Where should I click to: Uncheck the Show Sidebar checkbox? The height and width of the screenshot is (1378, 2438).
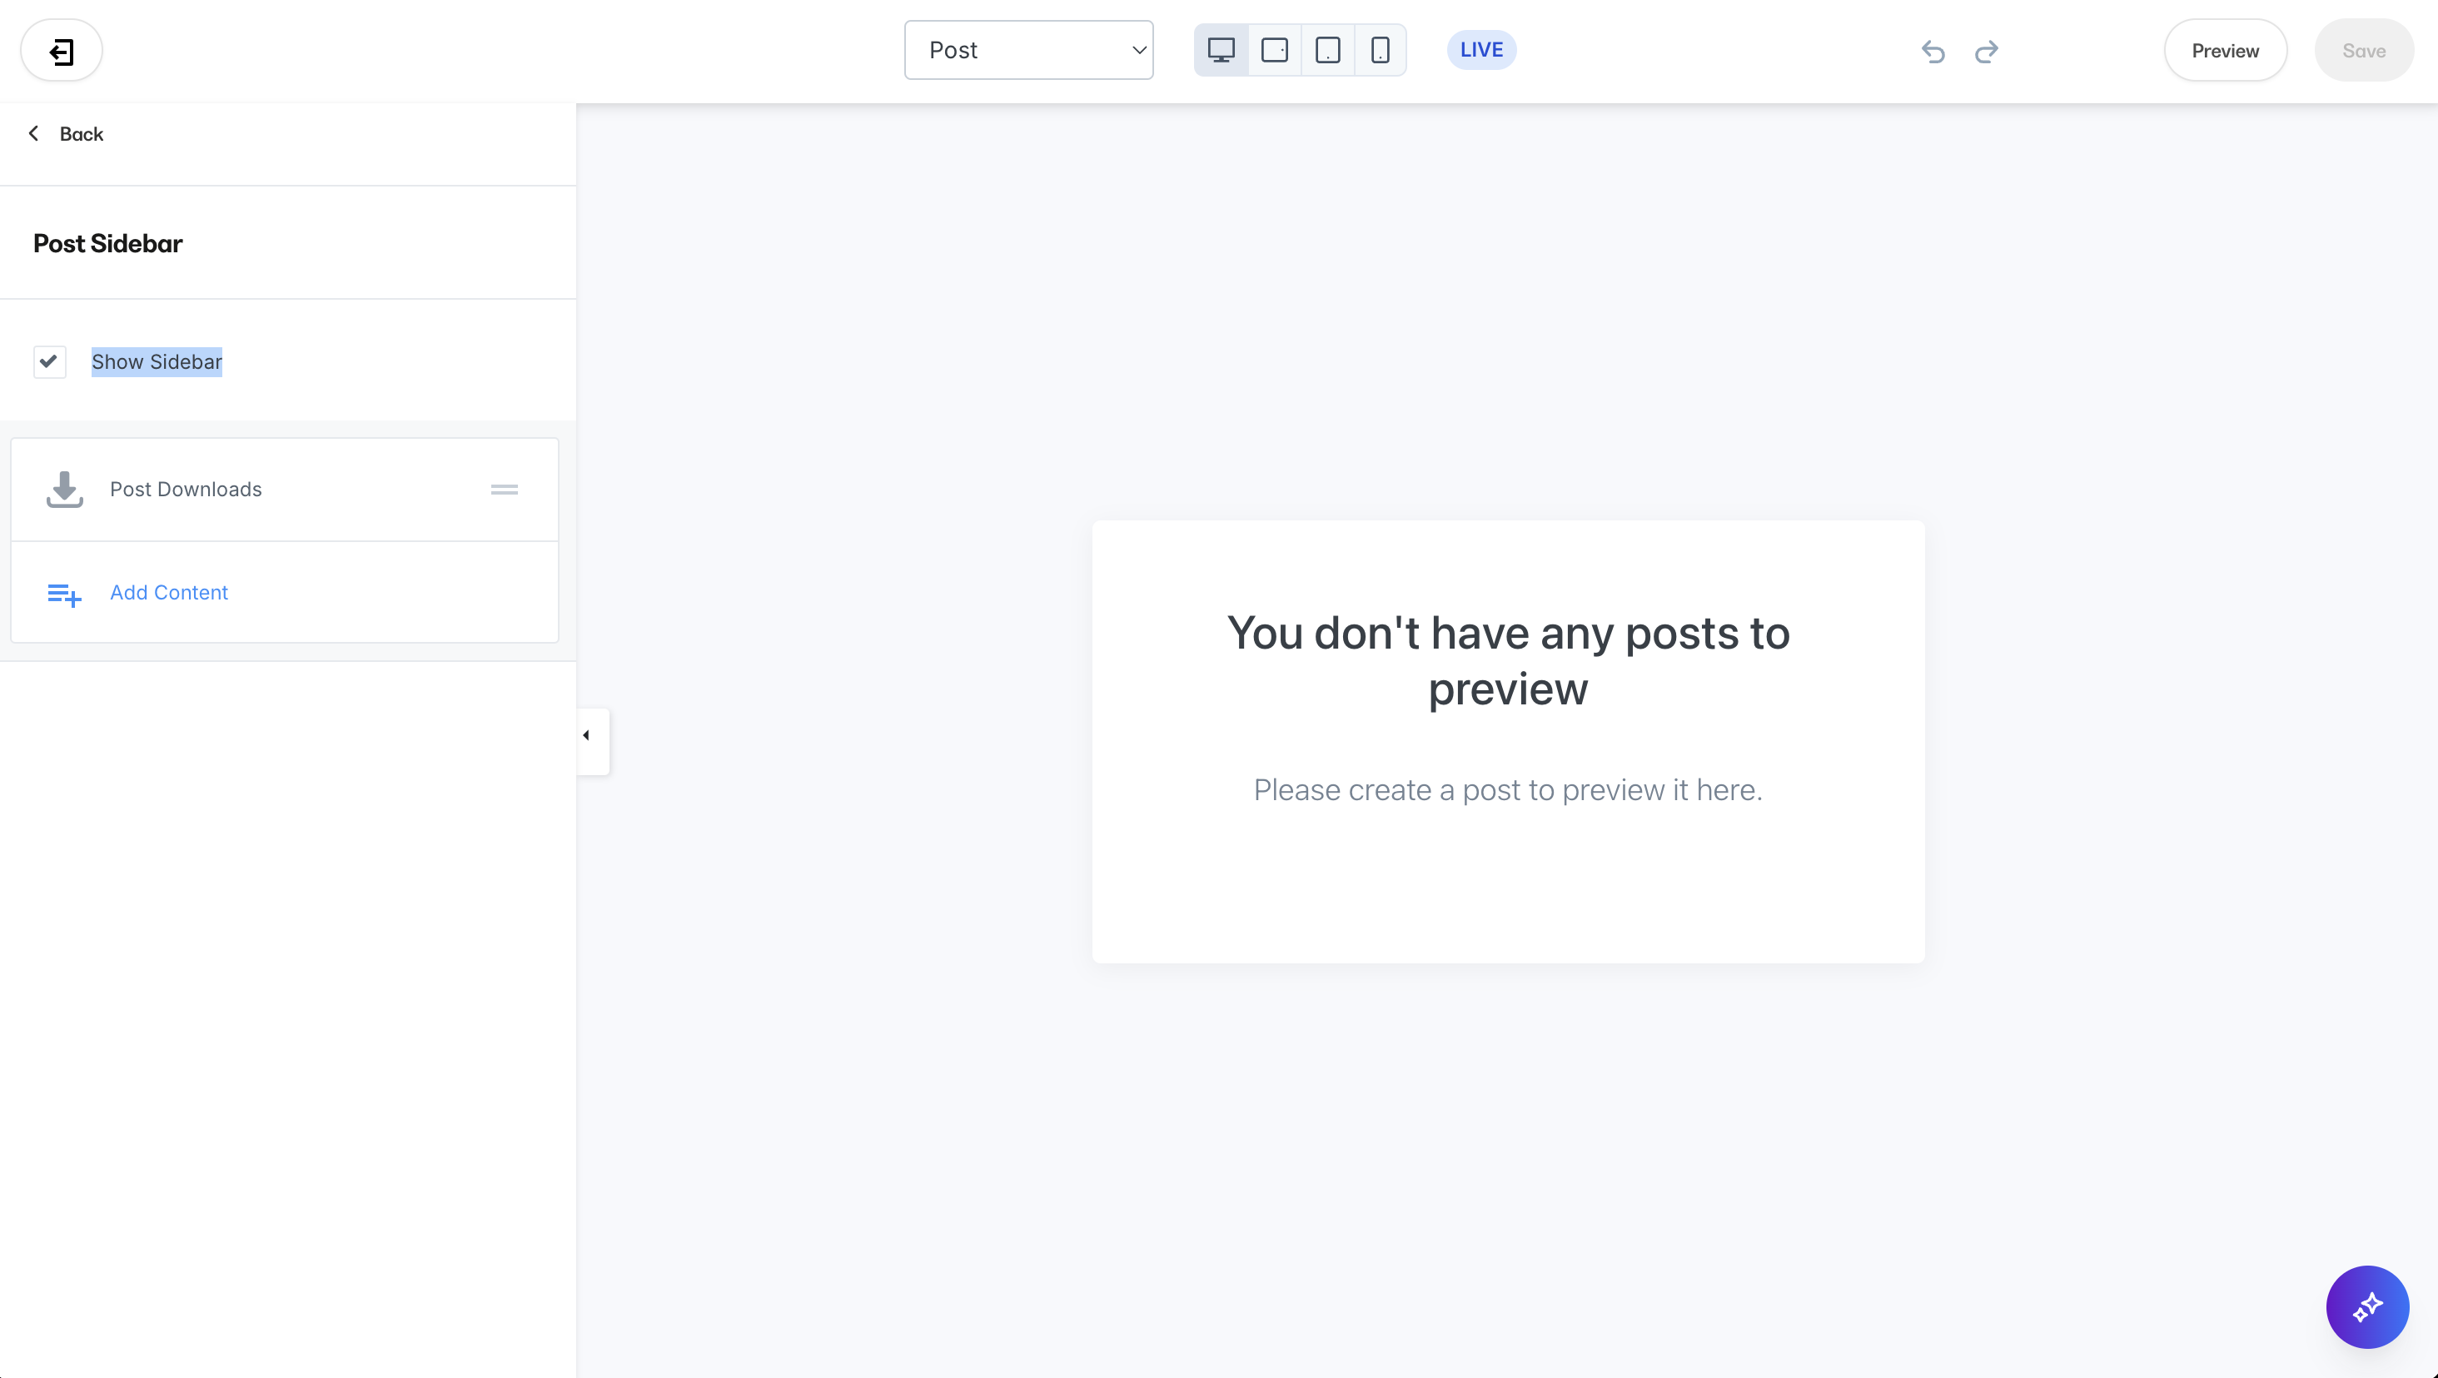point(49,361)
